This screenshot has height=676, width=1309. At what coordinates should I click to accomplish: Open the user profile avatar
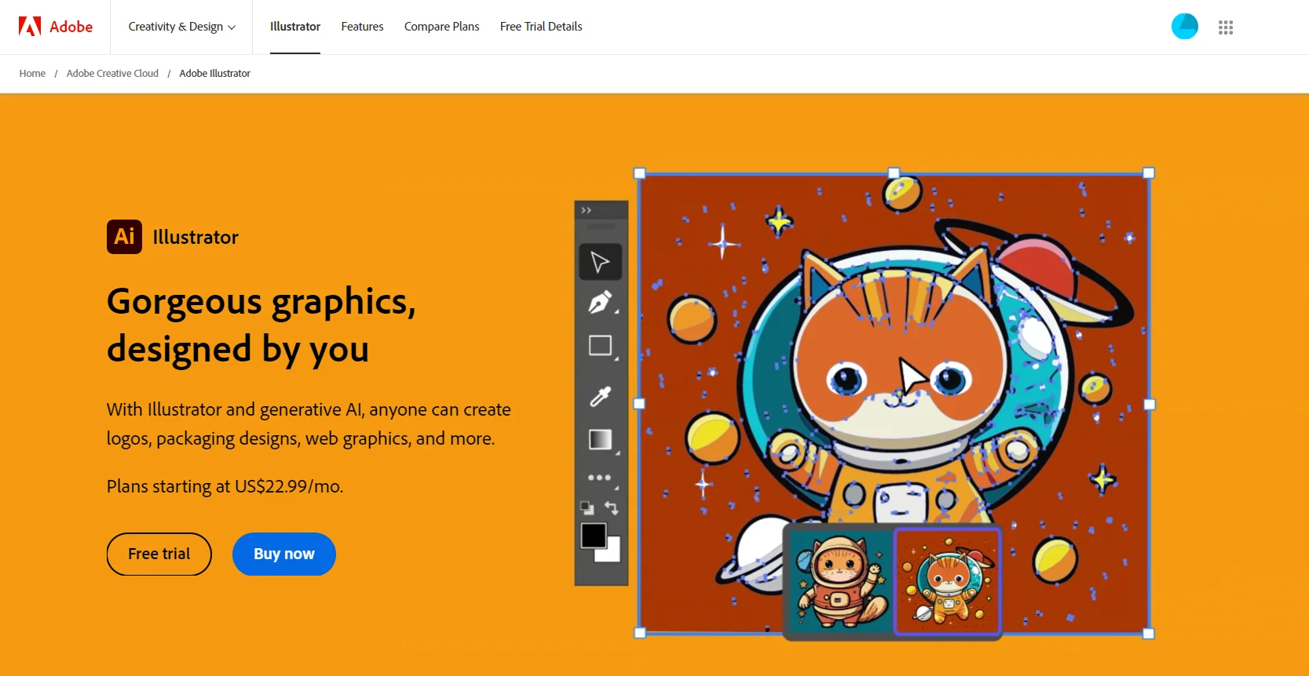tap(1184, 27)
